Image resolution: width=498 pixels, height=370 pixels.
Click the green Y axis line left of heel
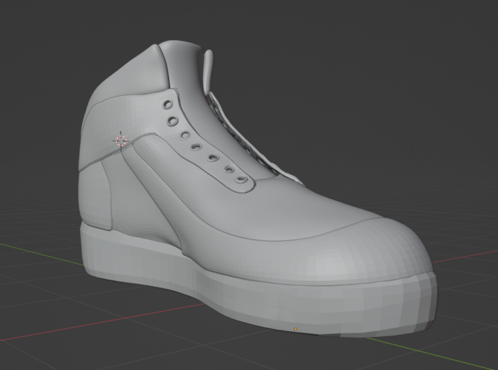(39, 254)
